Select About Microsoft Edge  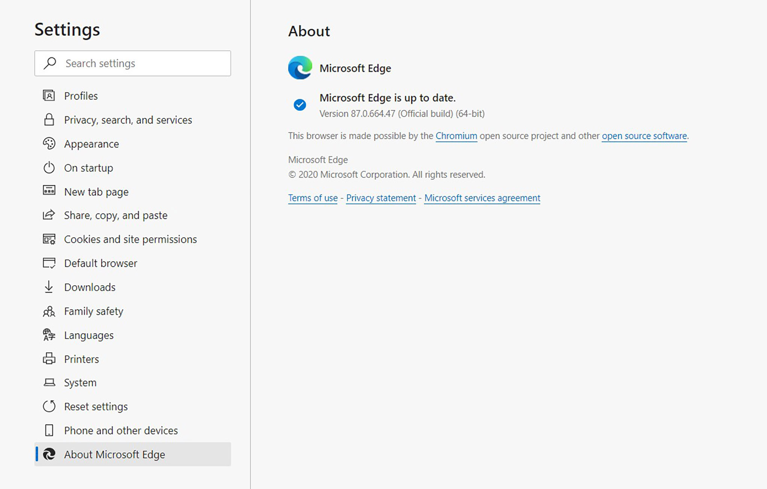tap(133, 454)
